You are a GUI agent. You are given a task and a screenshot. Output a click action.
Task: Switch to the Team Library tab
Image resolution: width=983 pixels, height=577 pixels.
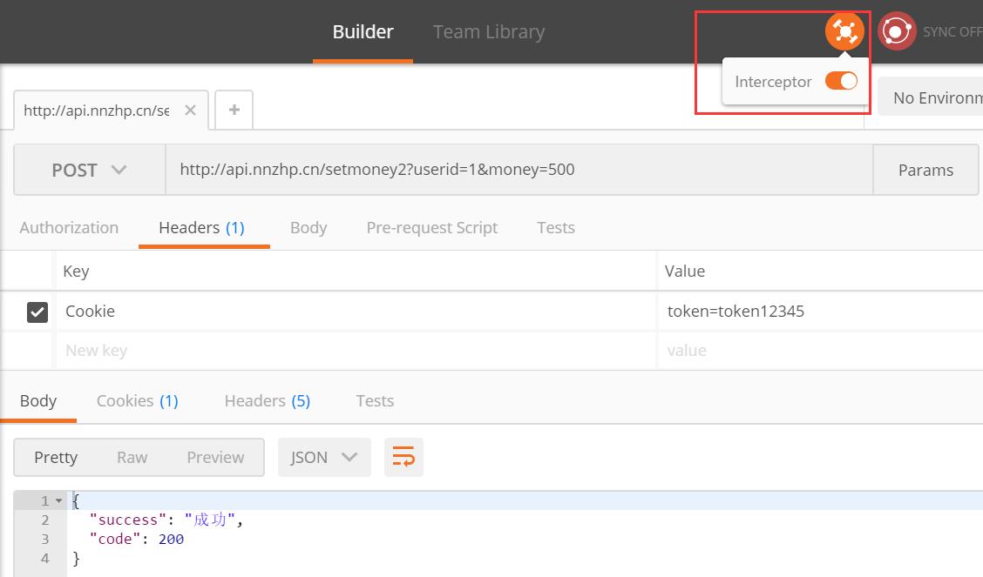point(488,32)
